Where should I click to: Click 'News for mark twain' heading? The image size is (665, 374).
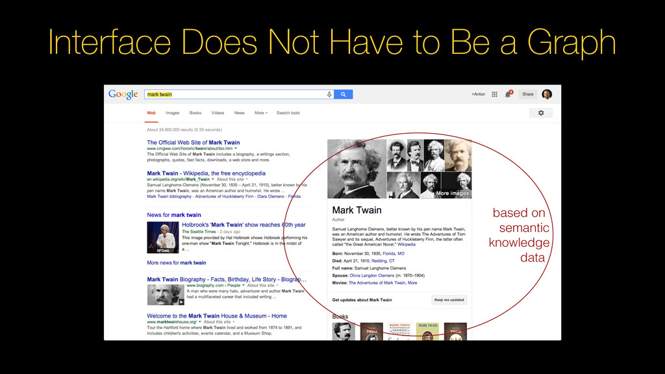(174, 215)
